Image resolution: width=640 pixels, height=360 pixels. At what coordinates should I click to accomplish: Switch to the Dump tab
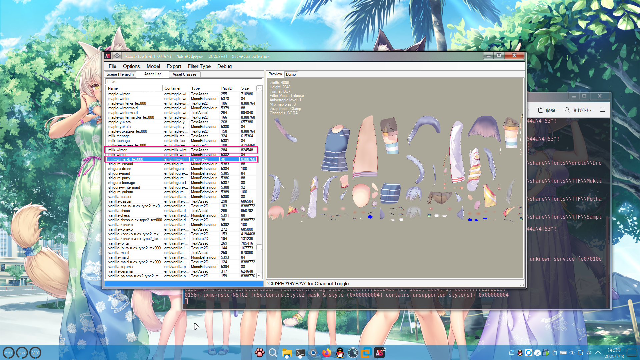coord(291,74)
